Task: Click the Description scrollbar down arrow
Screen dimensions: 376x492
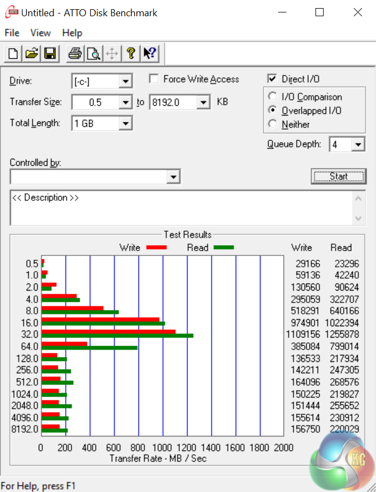Action: [358, 218]
